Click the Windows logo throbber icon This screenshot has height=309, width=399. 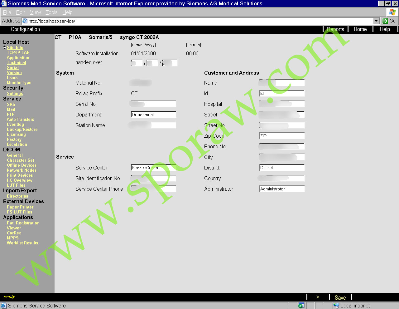coord(392,12)
